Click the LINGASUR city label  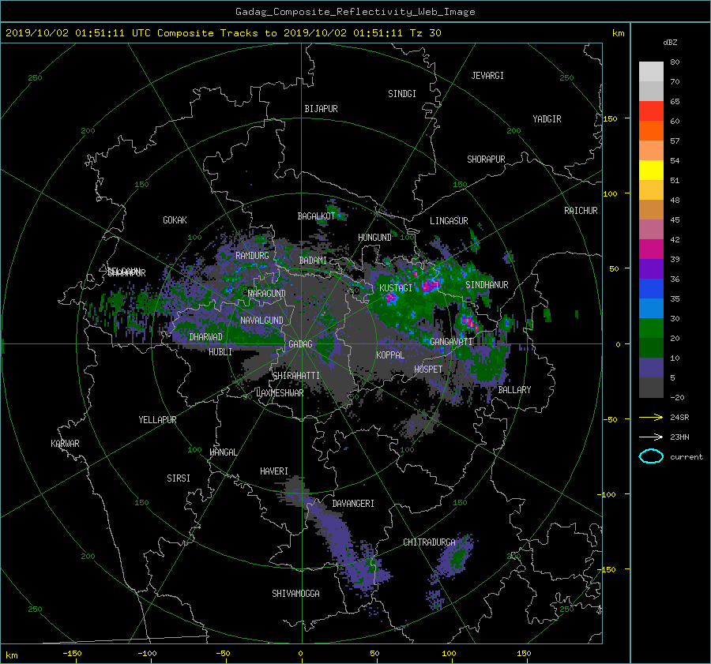[449, 221]
